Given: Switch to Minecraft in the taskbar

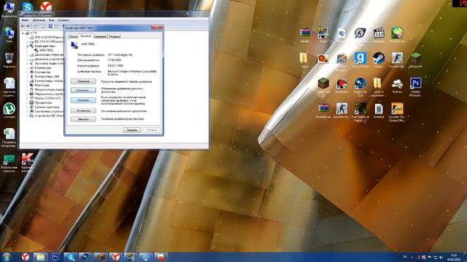Looking at the screenshot, I should coord(101,257).
